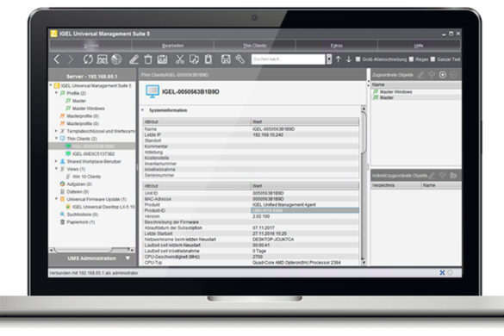Image resolution: width=504 pixels, height=336 pixels.
Task: Expand the UMS Administration panel arrow
Action: [128, 258]
